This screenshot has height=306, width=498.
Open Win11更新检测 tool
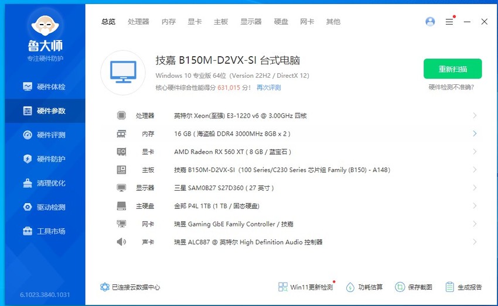(x=306, y=287)
